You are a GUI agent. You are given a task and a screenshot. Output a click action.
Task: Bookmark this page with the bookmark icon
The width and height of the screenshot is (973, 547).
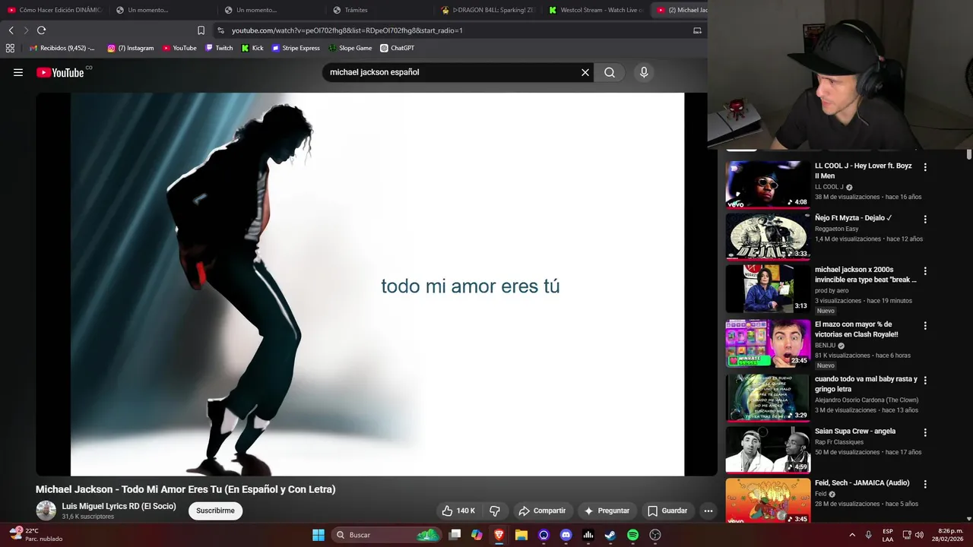(x=201, y=30)
